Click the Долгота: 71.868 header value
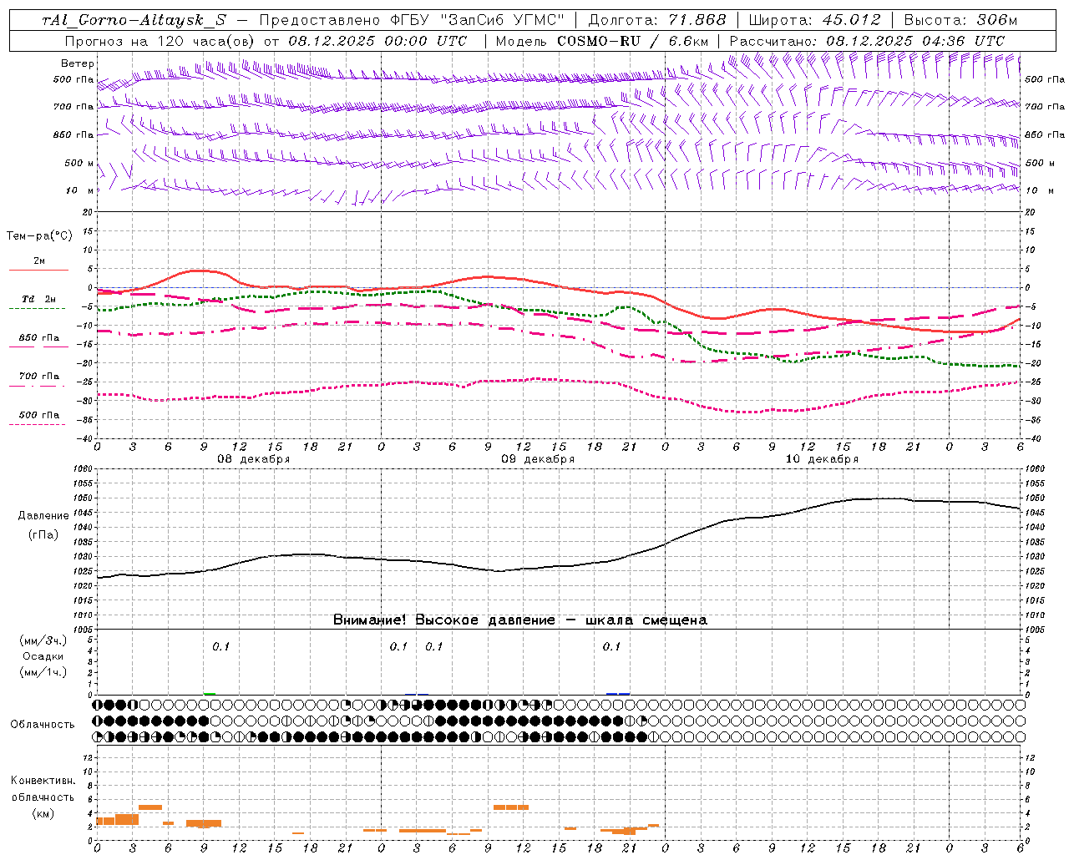The width and height of the screenshot is (1069, 855). (657, 20)
